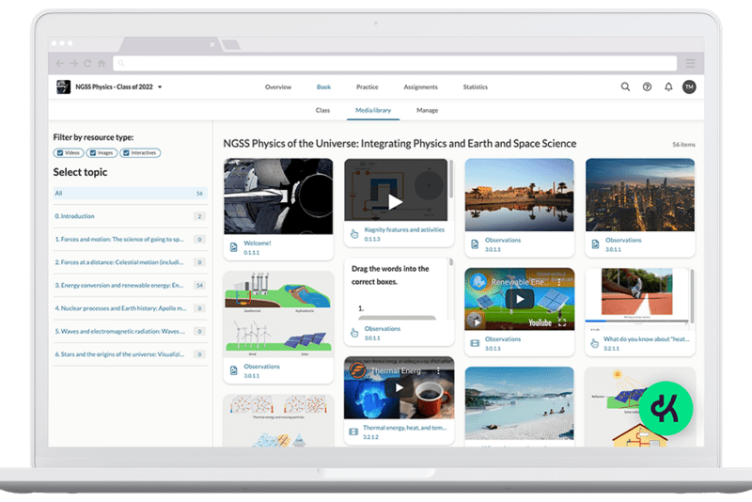Open the NGSS Physics class dropdown

click(160, 87)
